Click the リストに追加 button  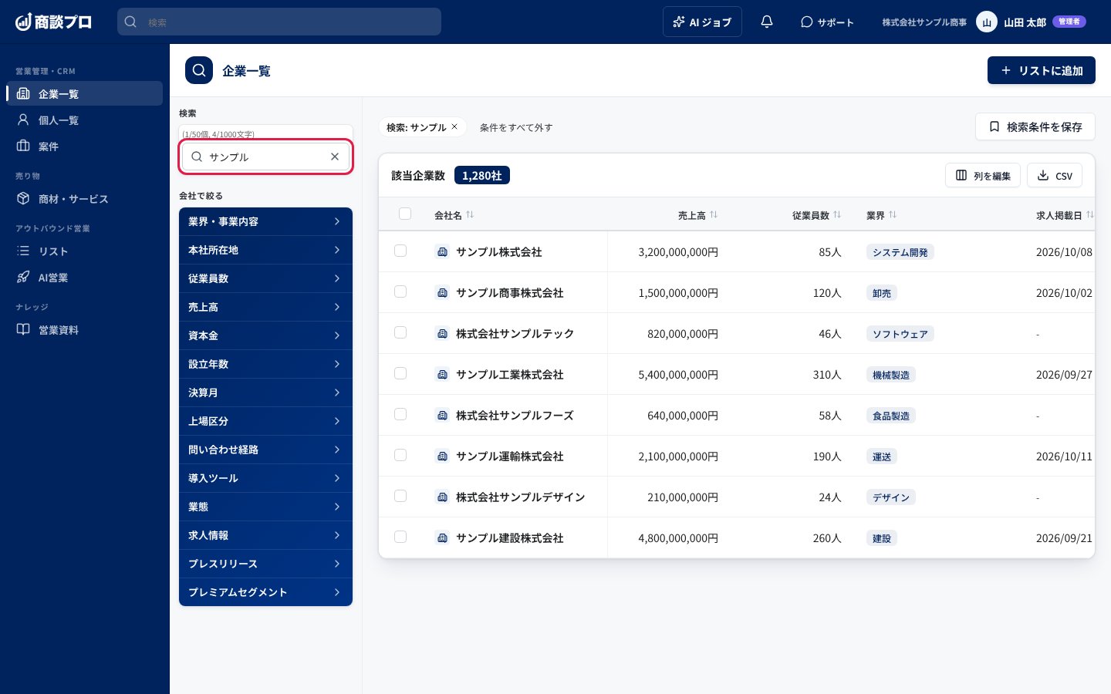(1042, 70)
